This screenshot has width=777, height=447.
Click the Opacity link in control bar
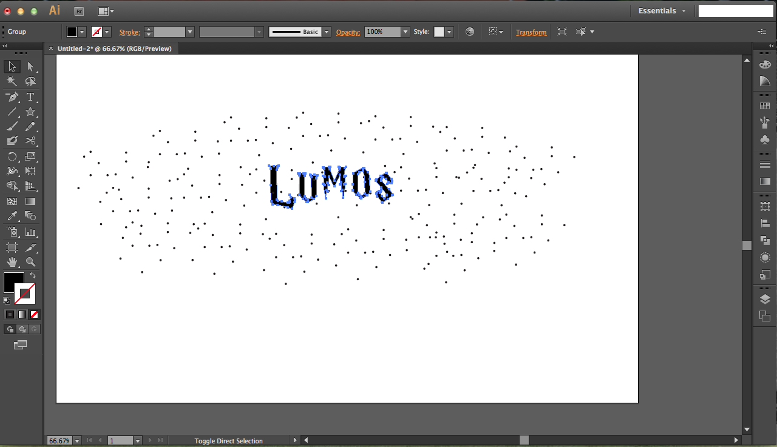pyautogui.click(x=348, y=32)
